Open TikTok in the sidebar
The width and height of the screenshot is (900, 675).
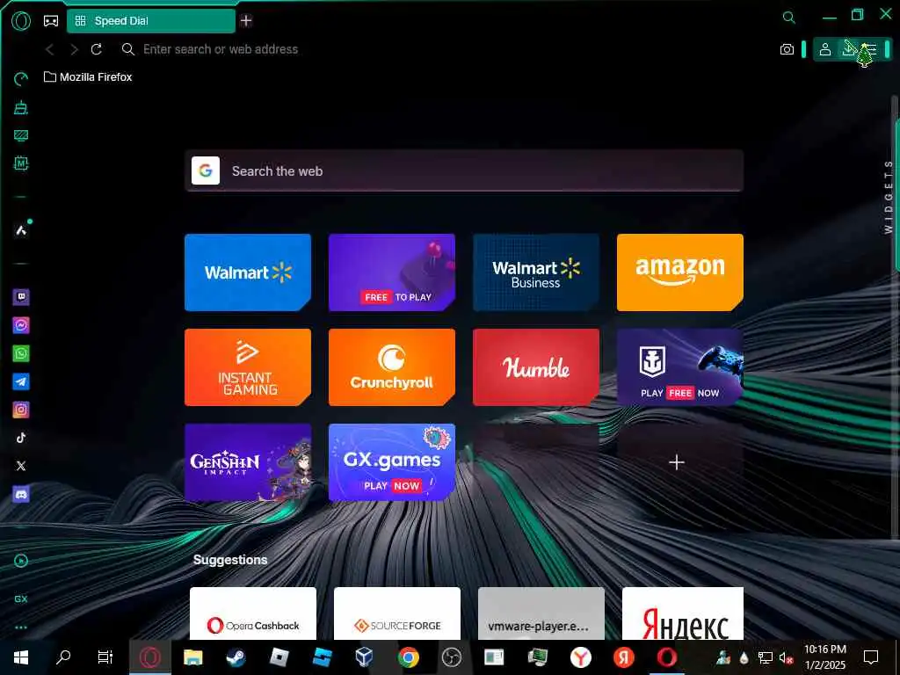coord(21,438)
